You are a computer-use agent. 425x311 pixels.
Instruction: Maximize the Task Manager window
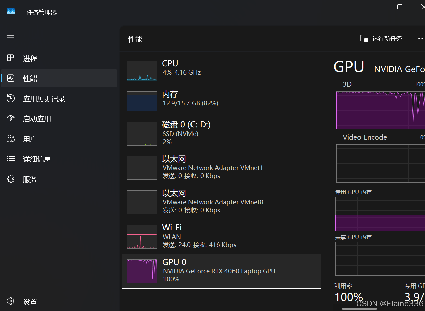tap(400, 7)
